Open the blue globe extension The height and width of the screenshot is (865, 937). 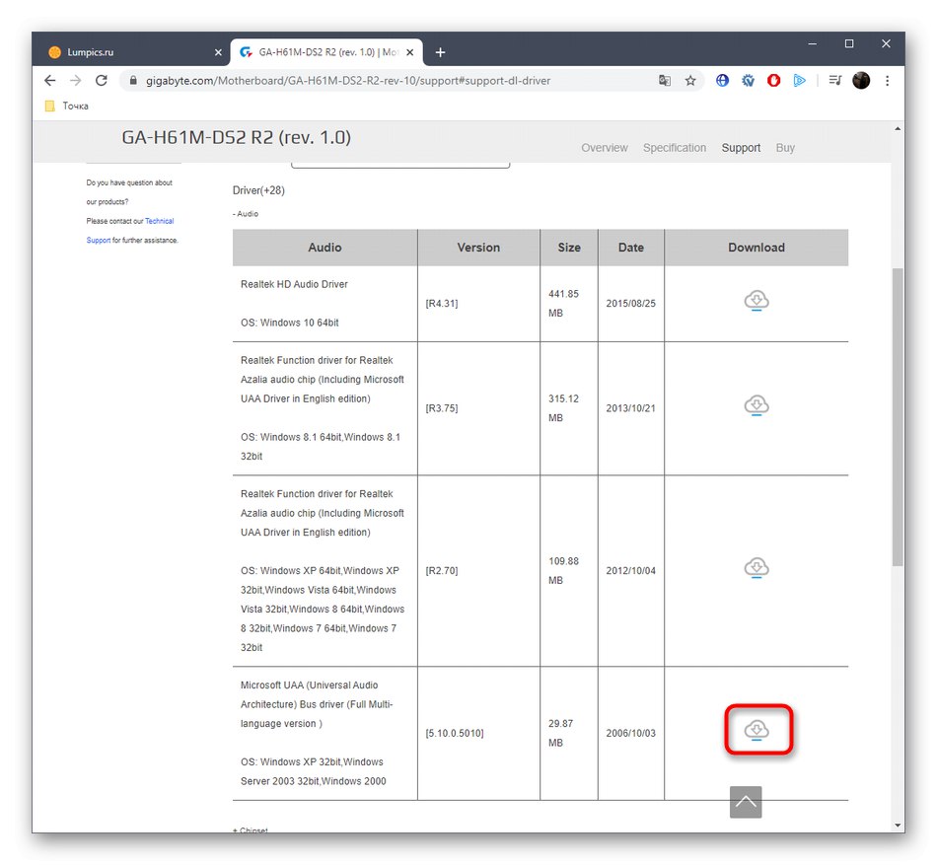[722, 80]
